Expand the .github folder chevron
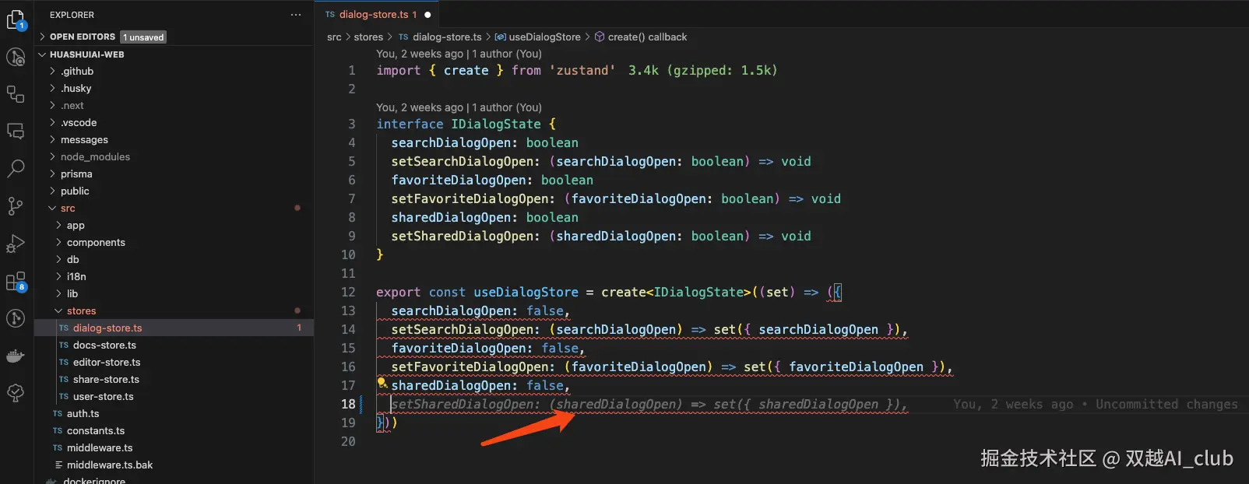 point(53,71)
